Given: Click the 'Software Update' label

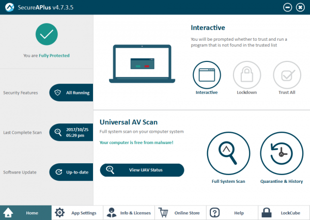Looking at the screenshot, I should [20, 172].
